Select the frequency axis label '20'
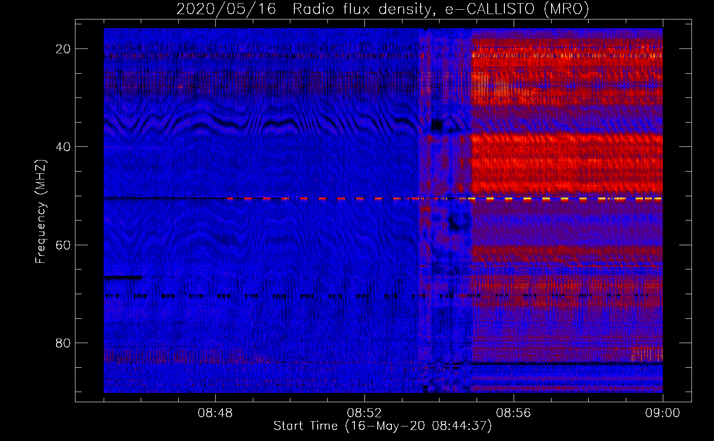Viewport: 714px width, 441px height. (x=63, y=49)
